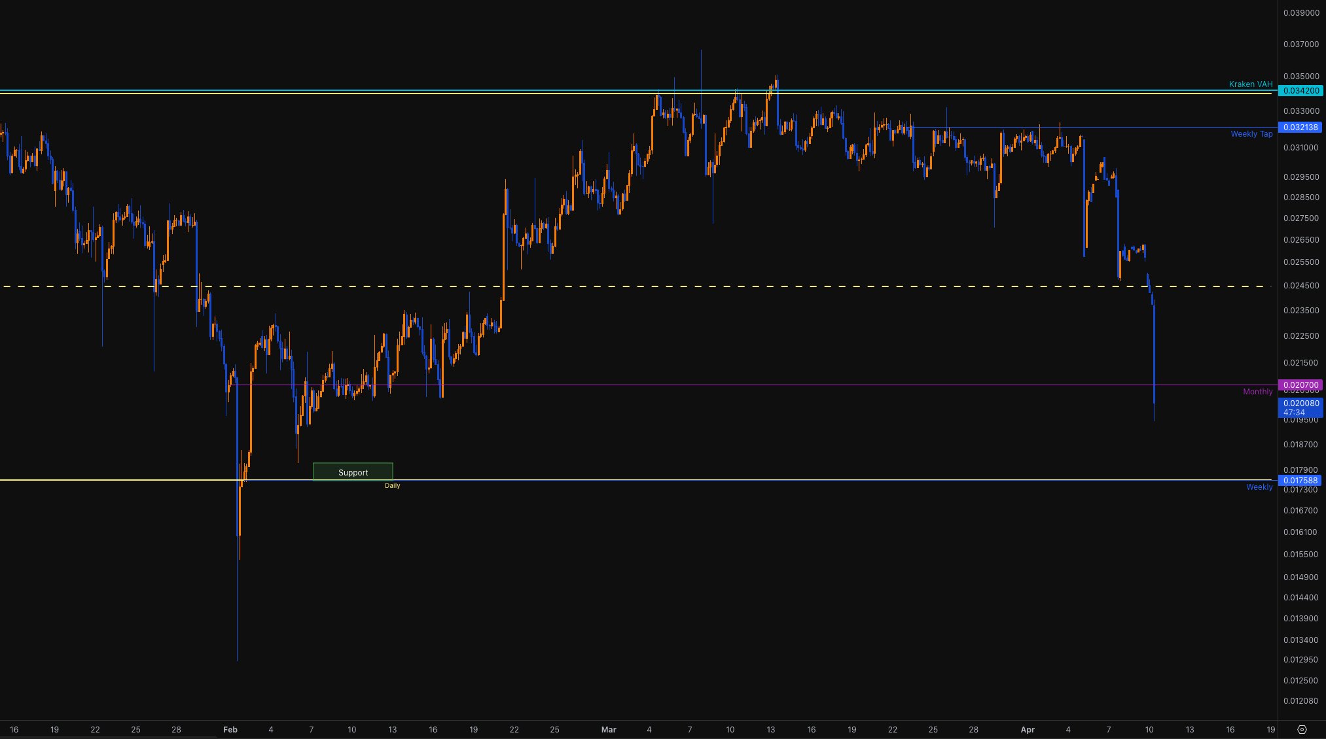Click 0.039000 on the price scale
1326x739 pixels.
[x=1300, y=13]
